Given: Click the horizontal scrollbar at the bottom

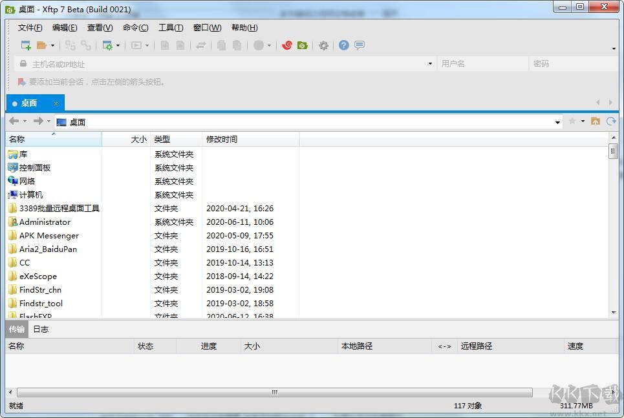Looking at the screenshot, I should click(x=274, y=392).
